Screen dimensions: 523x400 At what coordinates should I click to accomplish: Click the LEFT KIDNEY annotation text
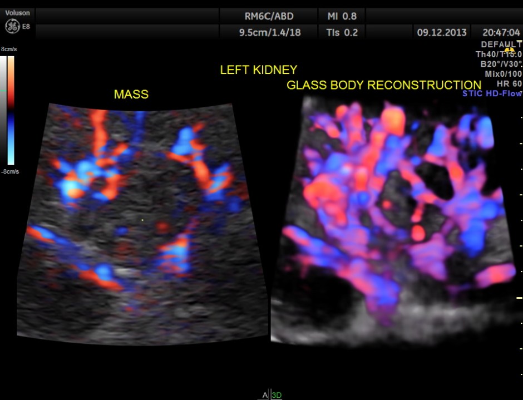(259, 70)
